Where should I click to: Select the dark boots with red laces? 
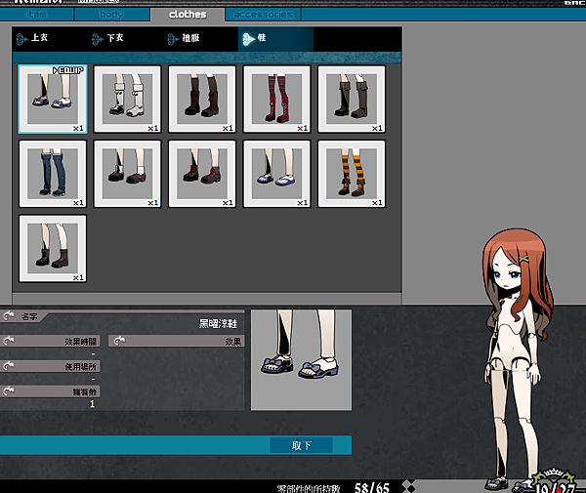tap(202, 99)
